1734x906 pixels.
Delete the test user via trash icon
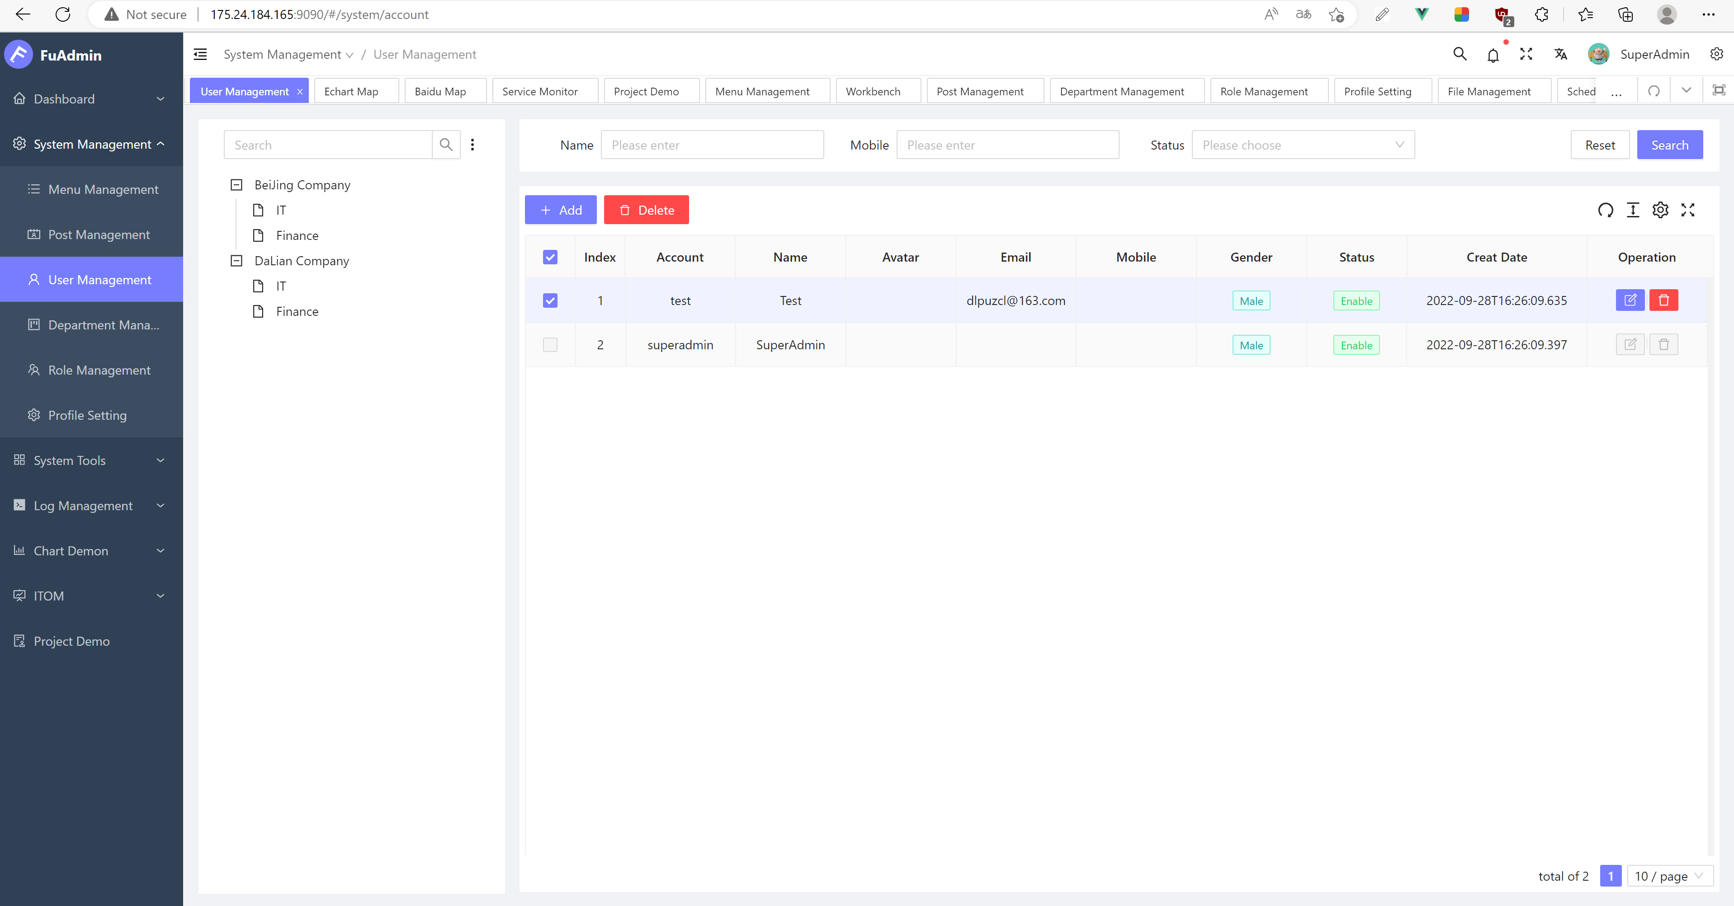click(1663, 300)
